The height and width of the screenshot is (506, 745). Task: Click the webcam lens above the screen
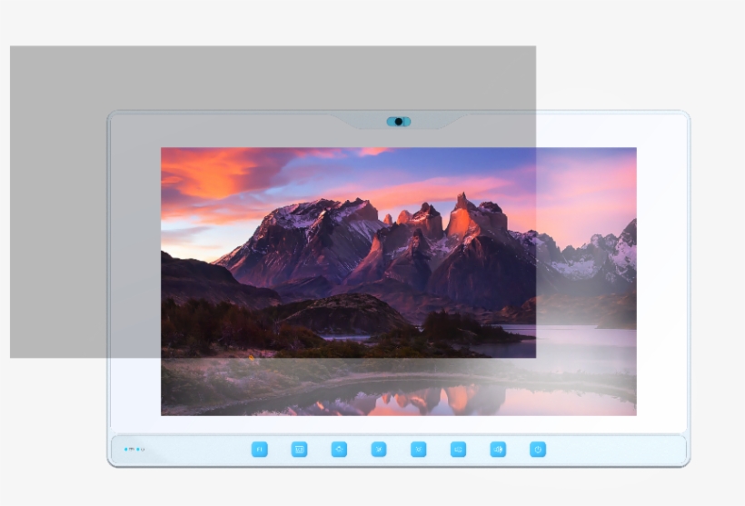398,122
